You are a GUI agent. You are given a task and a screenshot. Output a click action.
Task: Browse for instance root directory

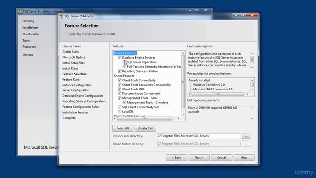coord(246,136)
